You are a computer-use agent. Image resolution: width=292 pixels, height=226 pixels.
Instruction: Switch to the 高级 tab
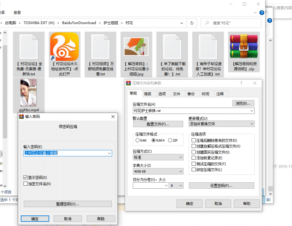point(147,94)
